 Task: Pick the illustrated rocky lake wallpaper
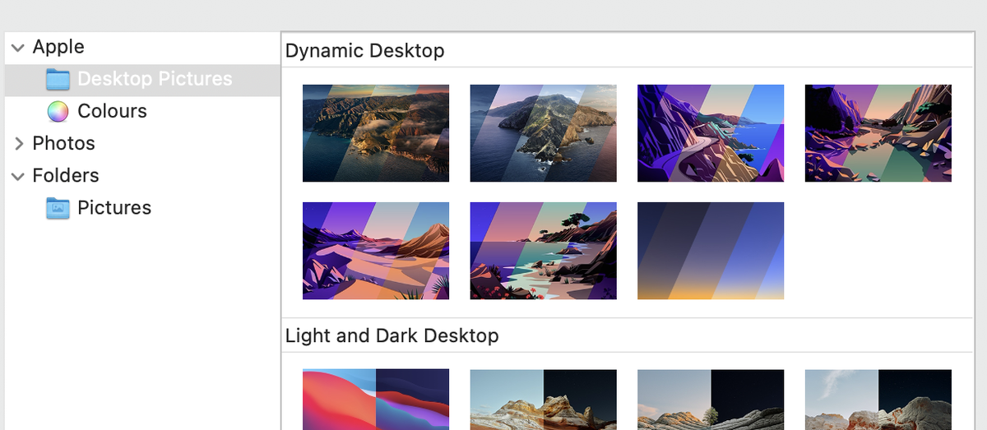point(878,133)
